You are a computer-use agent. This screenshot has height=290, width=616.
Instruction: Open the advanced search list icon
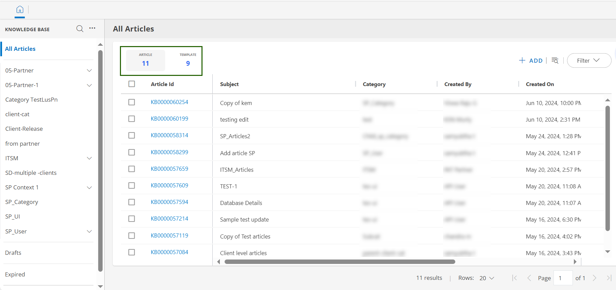pyautogui.click(x=555, y=61)
